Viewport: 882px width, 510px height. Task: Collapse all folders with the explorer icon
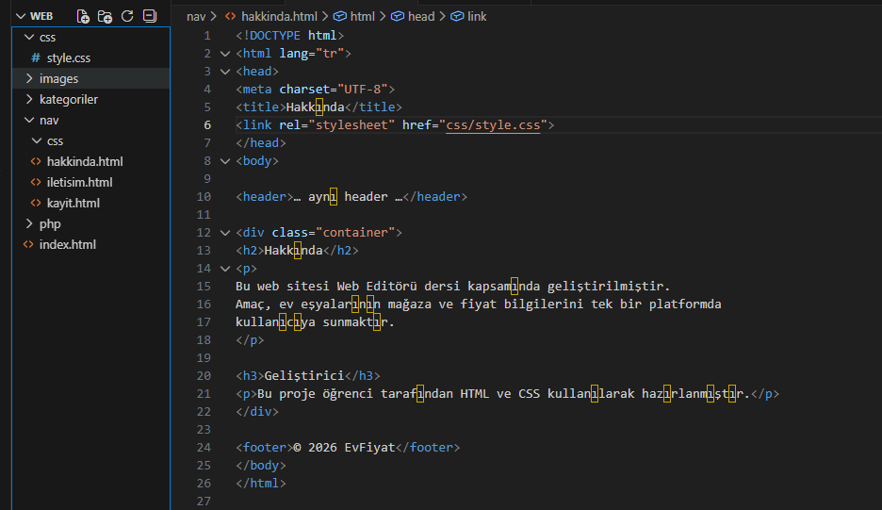point(150,16)
